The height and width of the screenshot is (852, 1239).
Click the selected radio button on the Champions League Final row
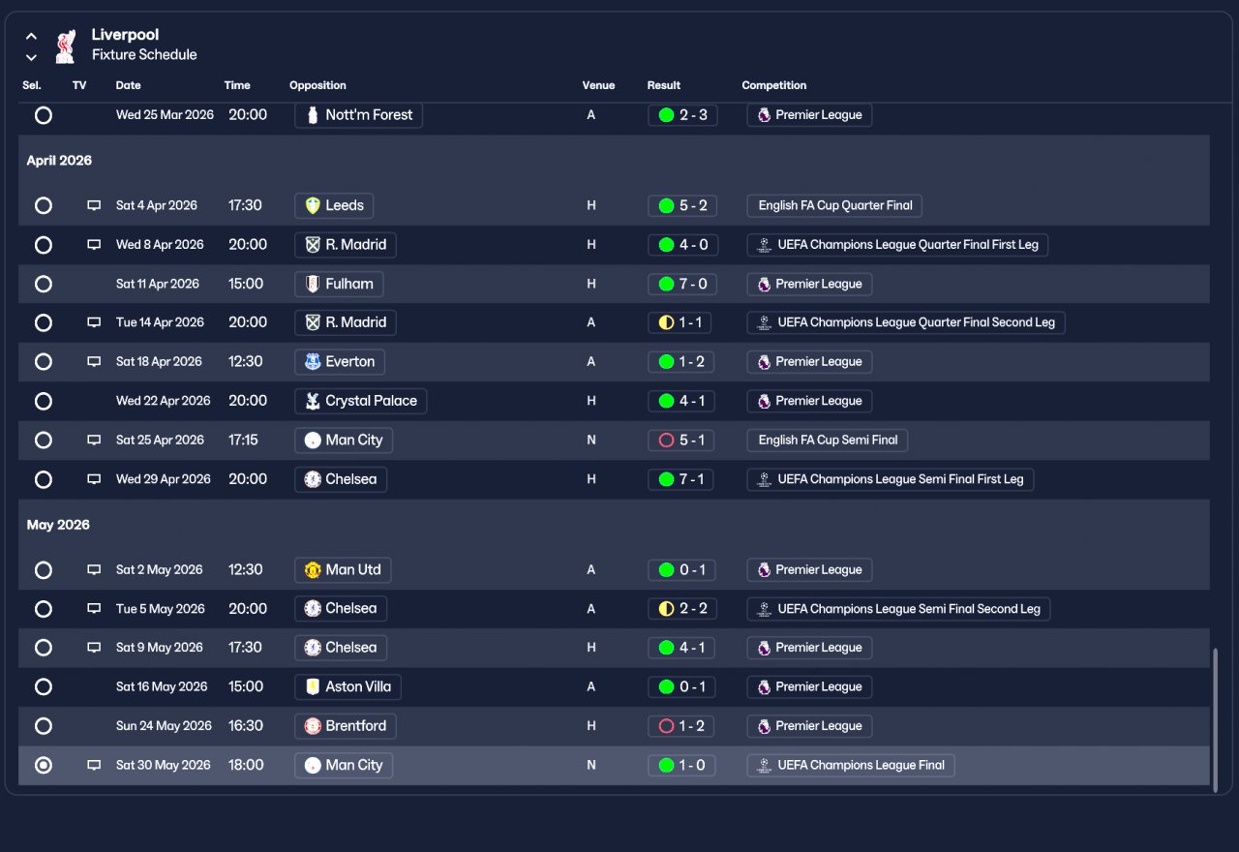point(44,765)
